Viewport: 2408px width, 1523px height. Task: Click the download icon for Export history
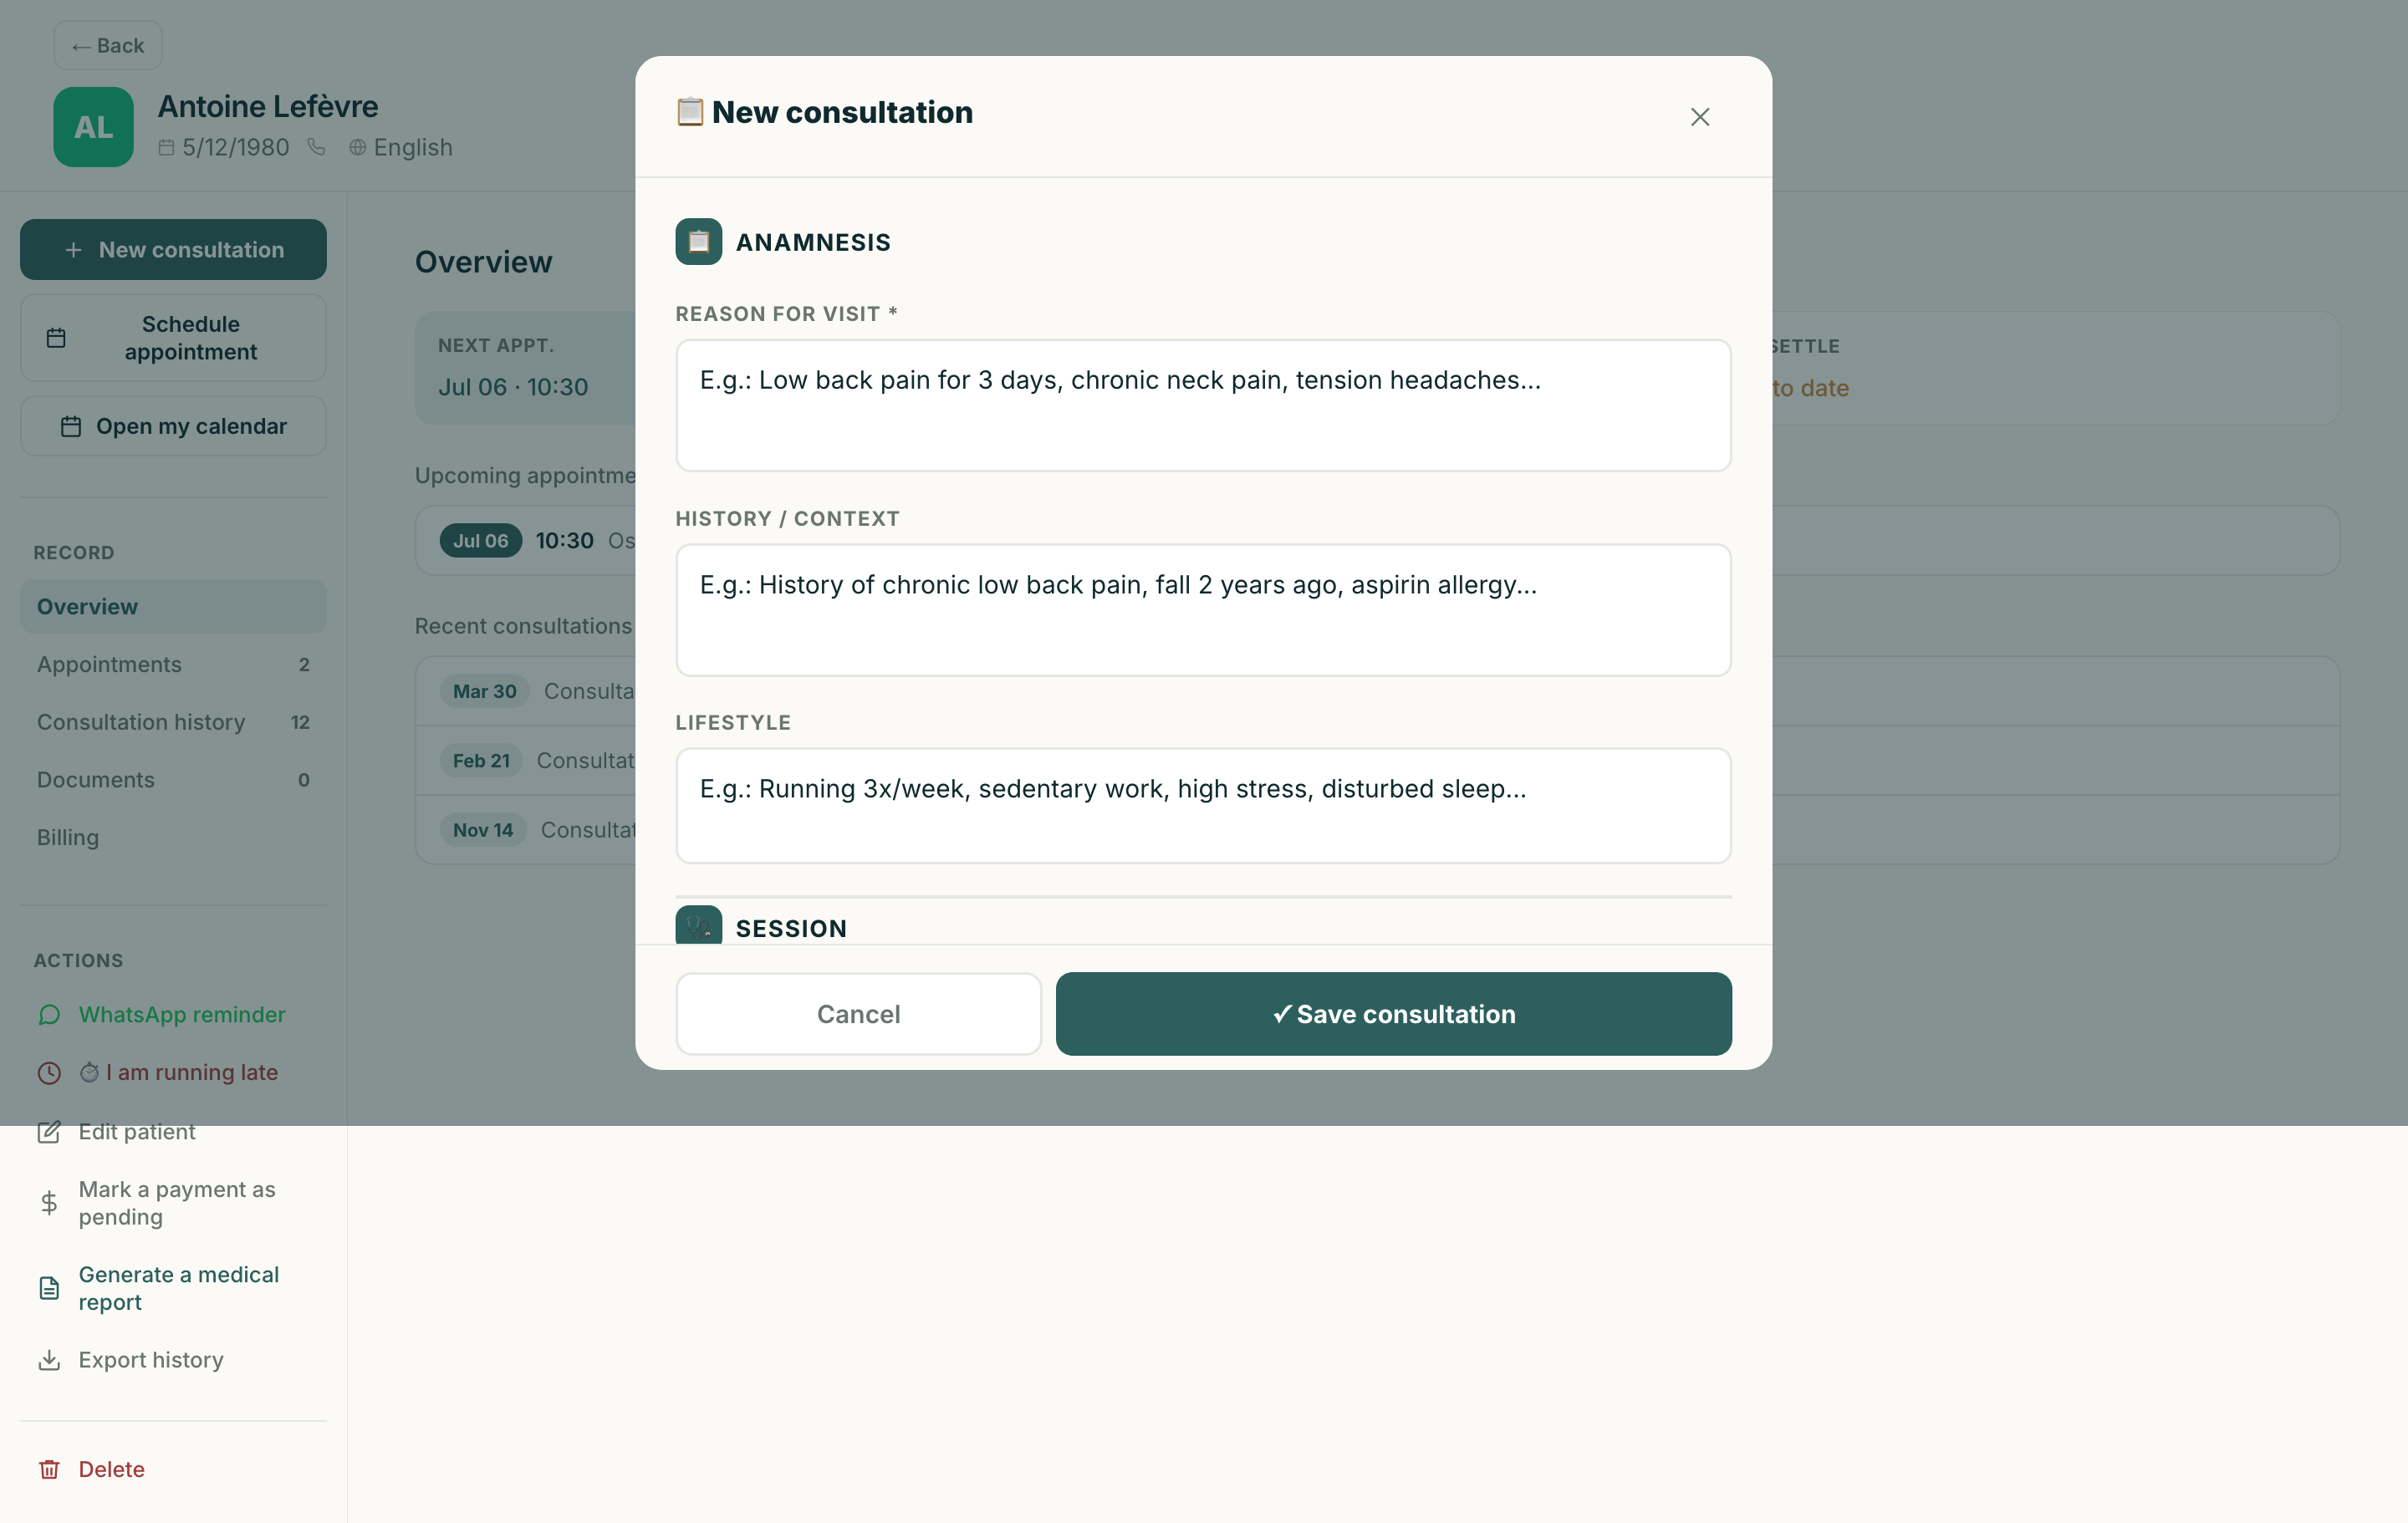tap(49, 1360)
